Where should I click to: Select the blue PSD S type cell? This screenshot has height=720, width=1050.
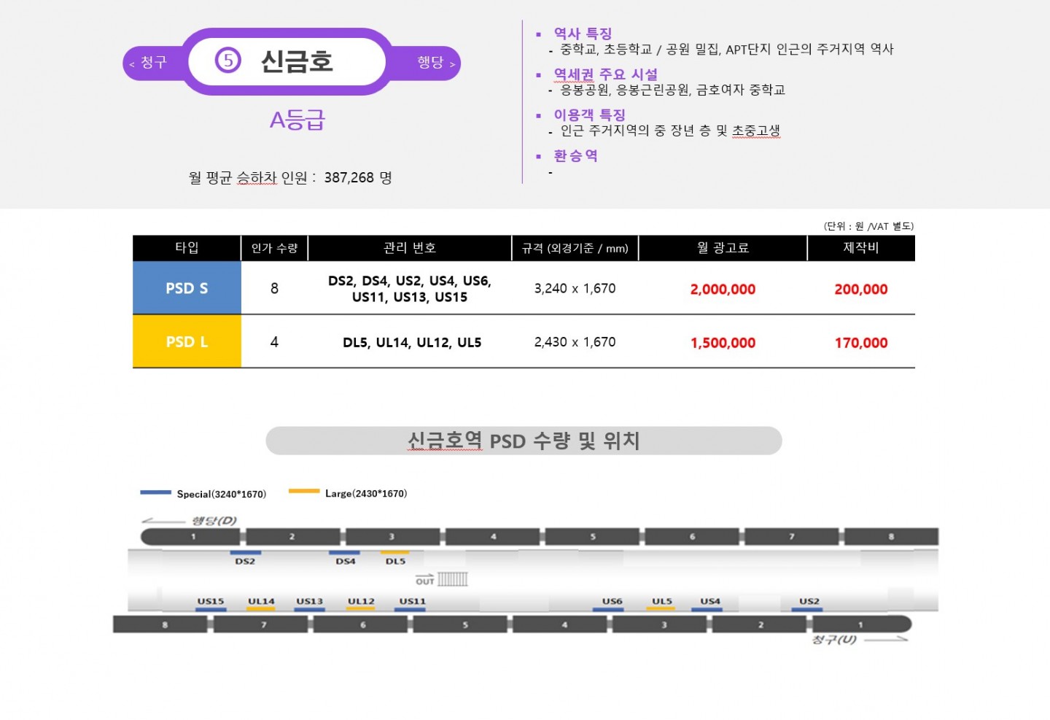pos(187,288)
